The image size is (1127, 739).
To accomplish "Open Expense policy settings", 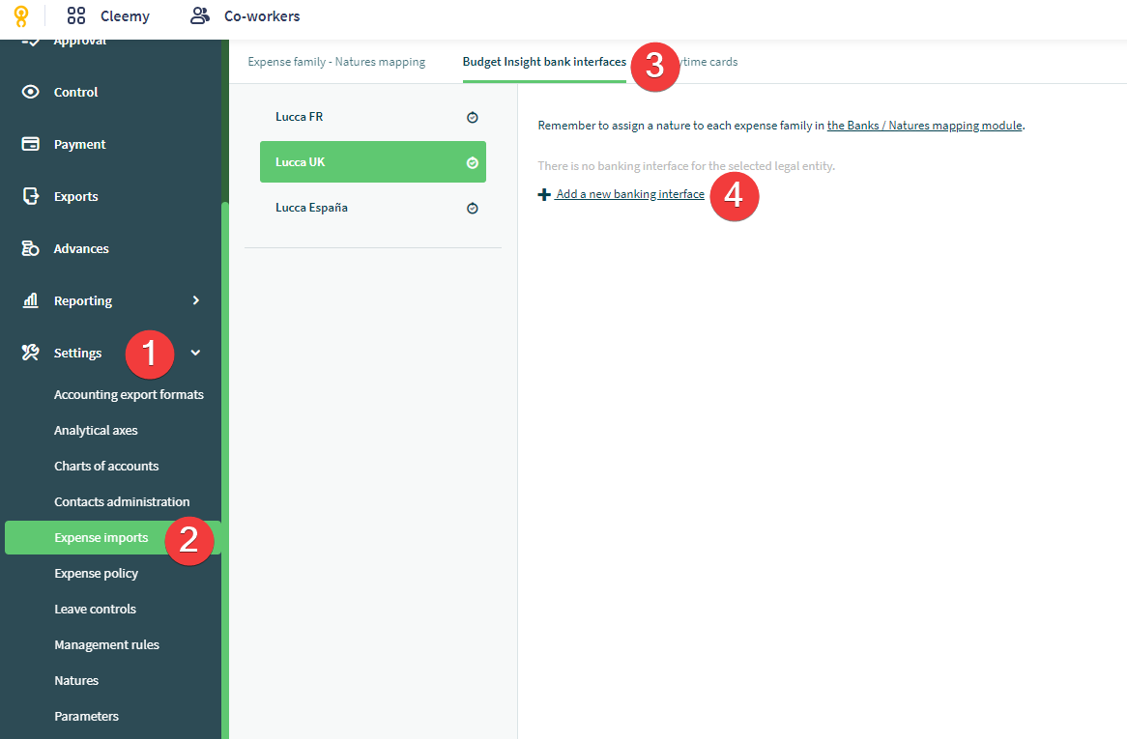I will [x=97, y=573].
